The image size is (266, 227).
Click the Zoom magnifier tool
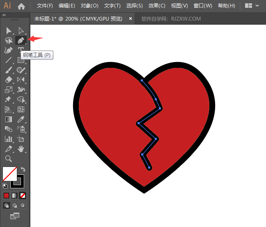coord(9,159)
